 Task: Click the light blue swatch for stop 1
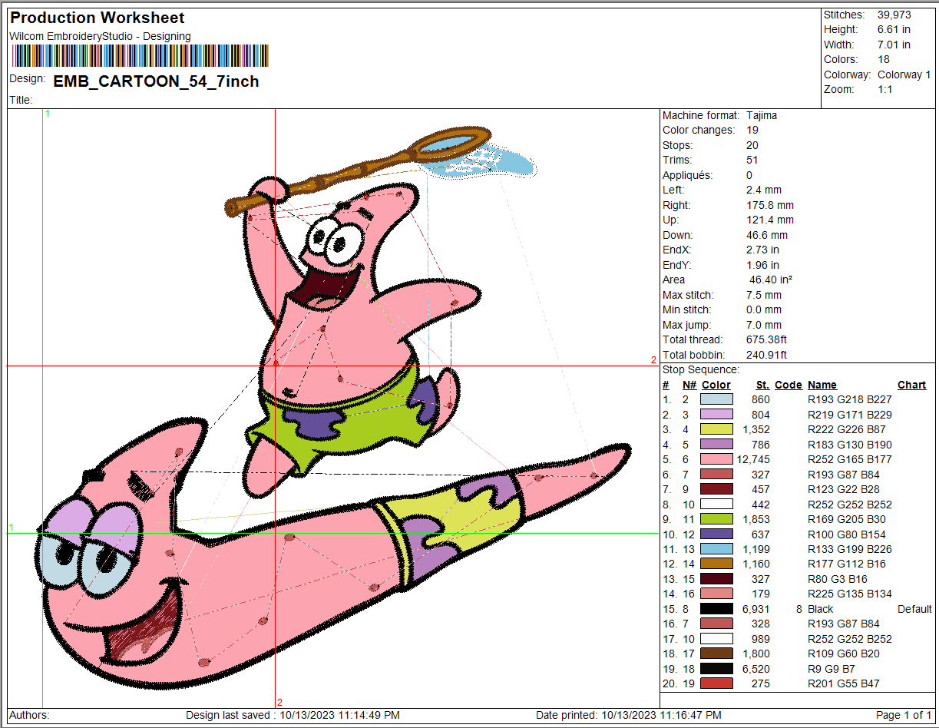pyautogui.click(x=716, y=399)
